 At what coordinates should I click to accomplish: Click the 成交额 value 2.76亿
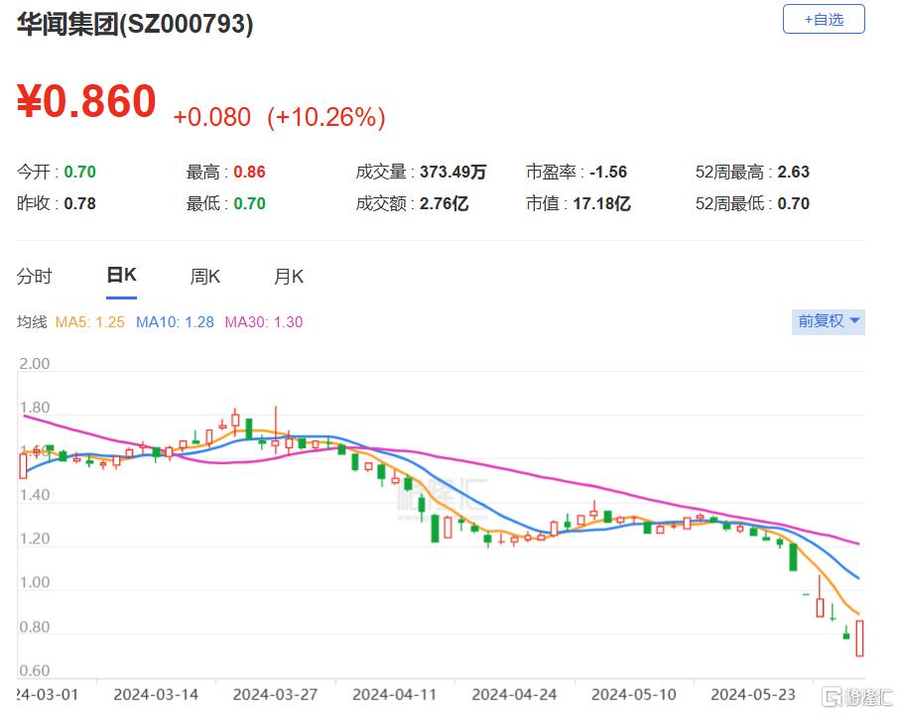tap(444, 203)
